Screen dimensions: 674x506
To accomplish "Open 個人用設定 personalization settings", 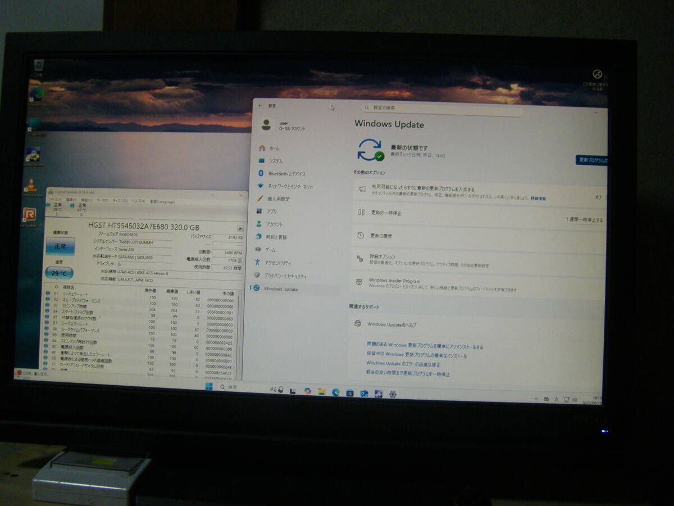I will click(273, 199).
